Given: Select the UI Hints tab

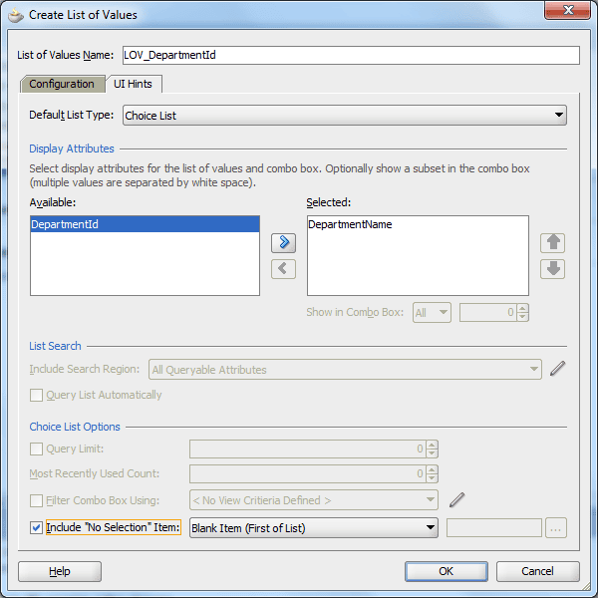Looking at the screenshot, I should pyautogui.click(x=133, y=84).
